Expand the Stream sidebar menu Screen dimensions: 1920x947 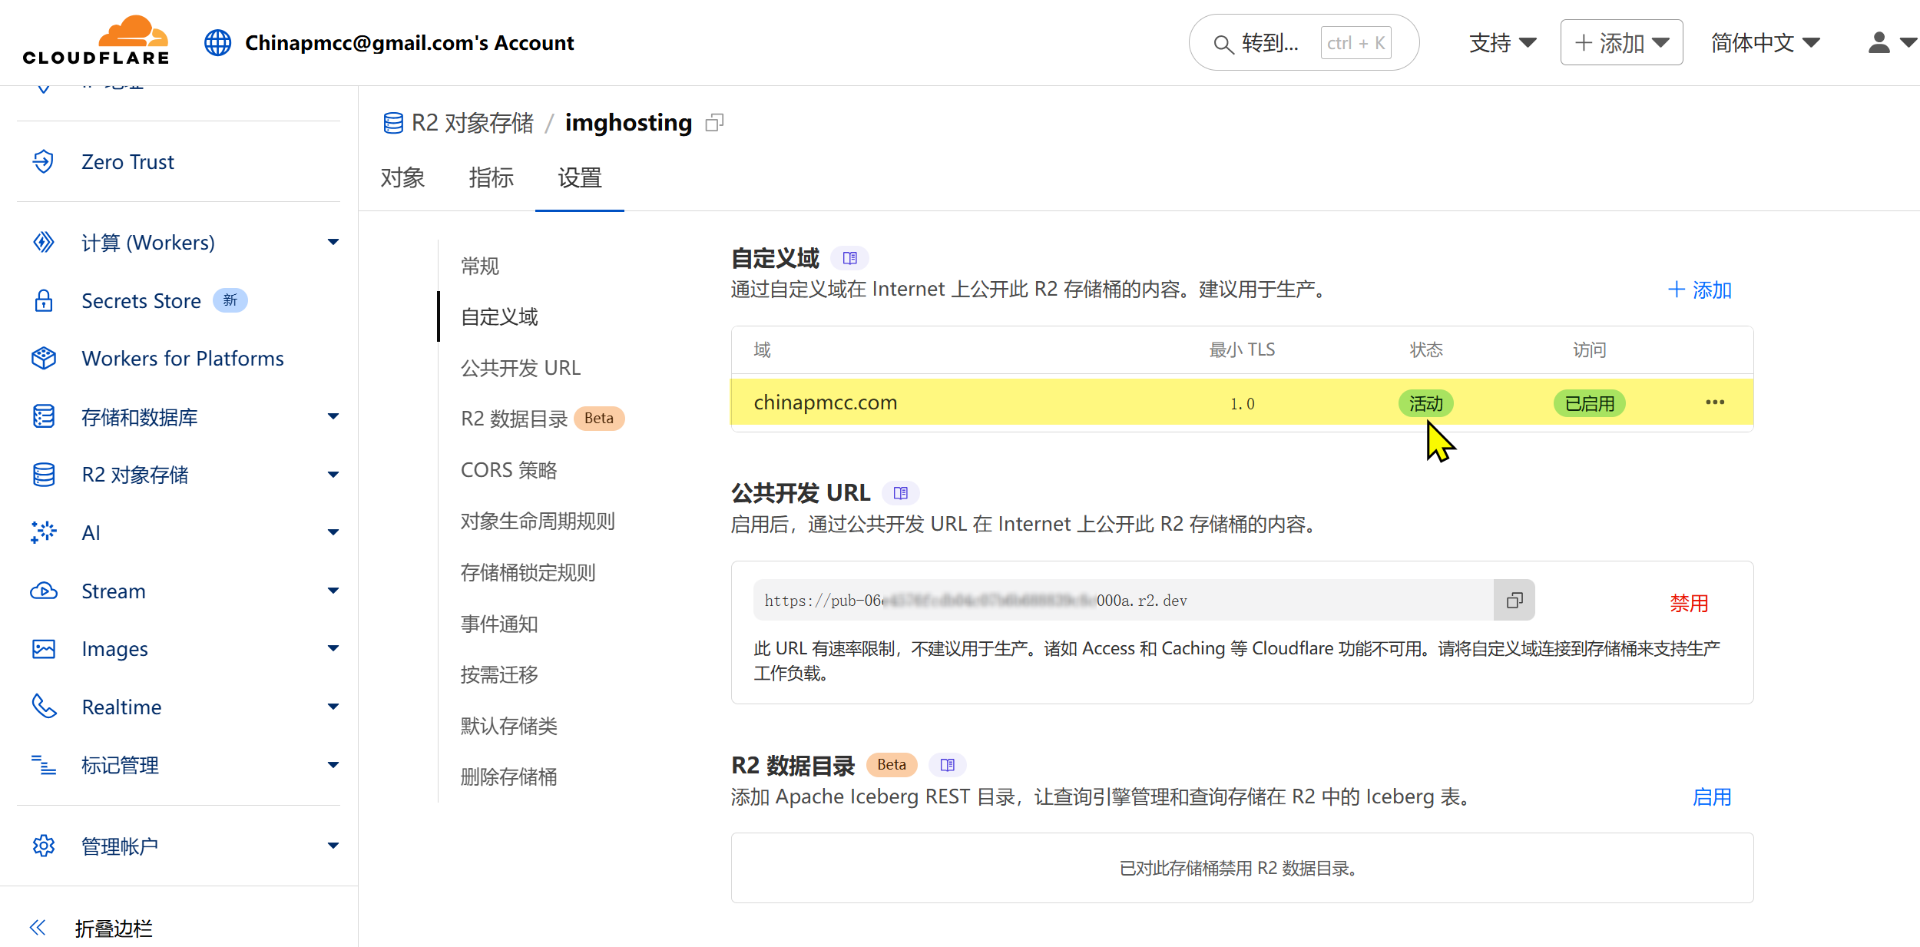pos(333,591)
